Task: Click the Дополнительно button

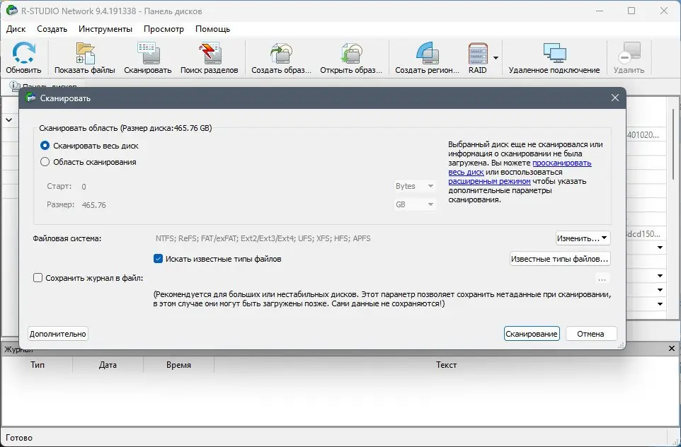Action: [x=58, y=334]
